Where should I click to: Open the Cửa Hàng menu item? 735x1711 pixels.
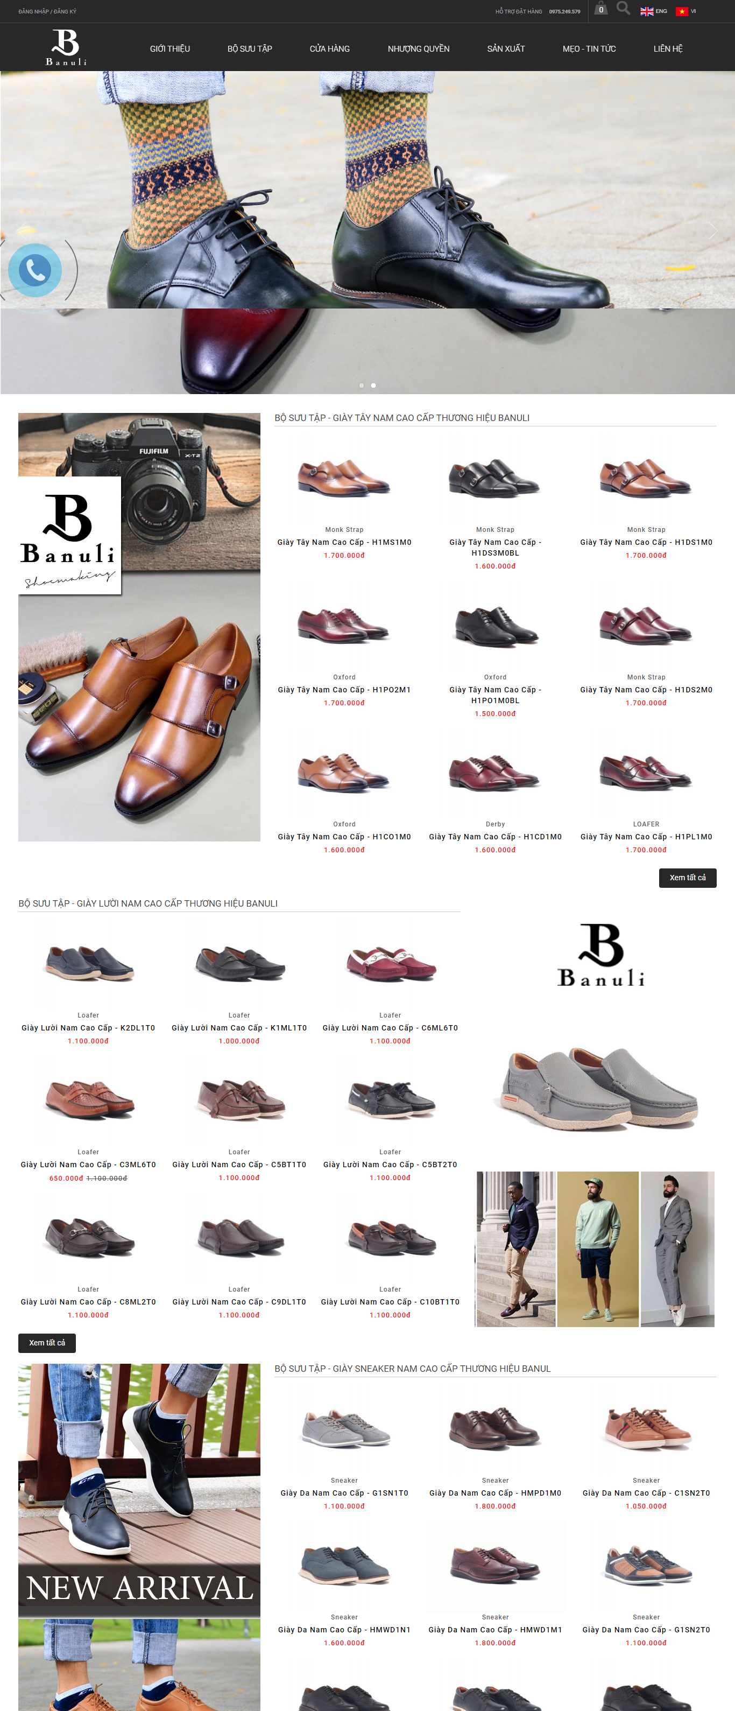point(329,48)
